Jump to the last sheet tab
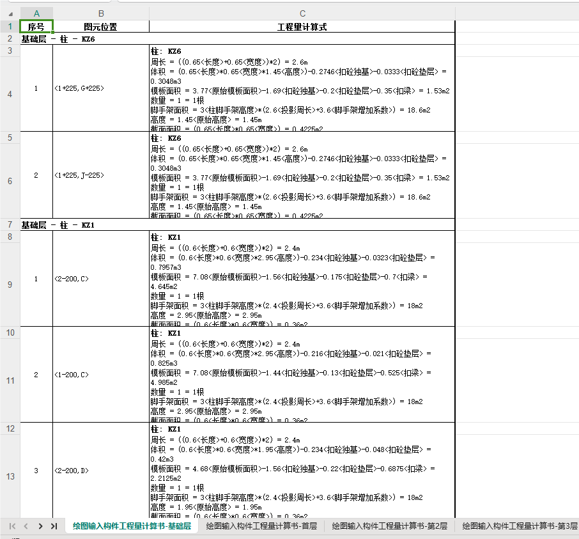 pos(54,526)
